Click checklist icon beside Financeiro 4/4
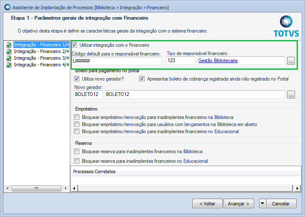The image size is (305, 217). click(8, 65)
